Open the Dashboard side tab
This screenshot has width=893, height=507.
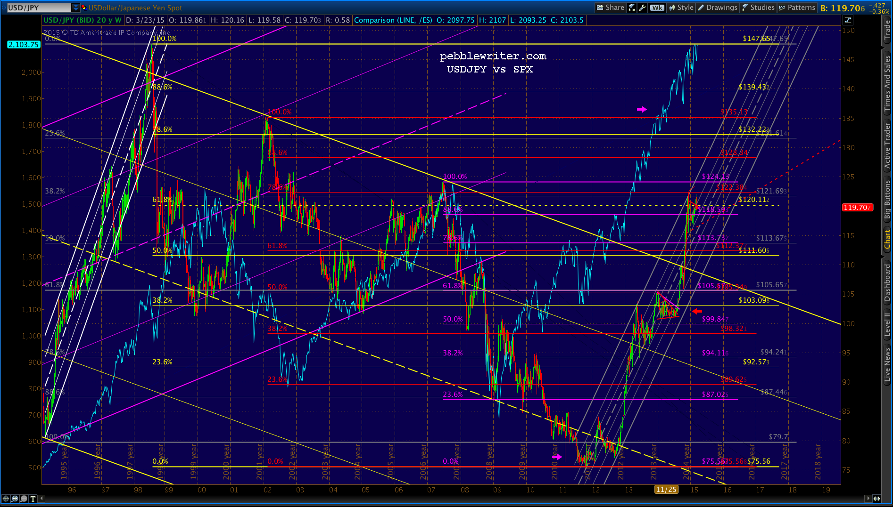[x=887, y=282]
